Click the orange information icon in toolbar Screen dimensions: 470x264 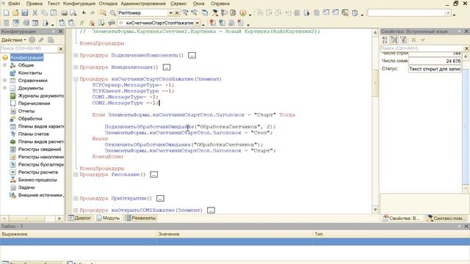click(243, 13)
